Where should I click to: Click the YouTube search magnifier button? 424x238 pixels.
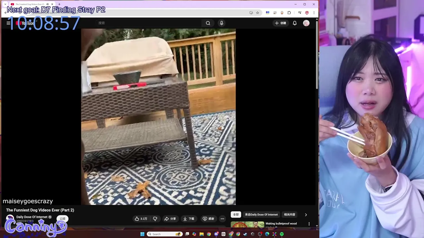click(208, 23)
